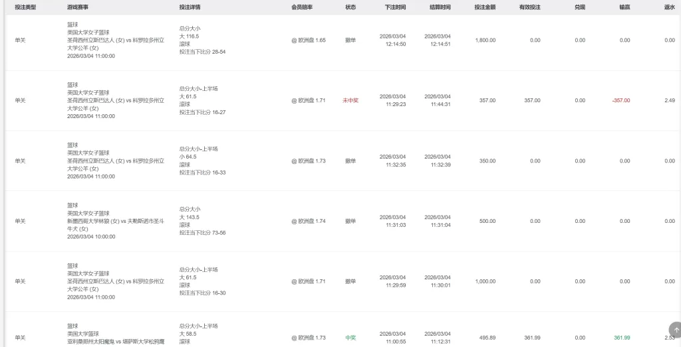Click the 有效投注 column header
The image size is (681, 347).
pyautogui.click(x=530, y=7)
